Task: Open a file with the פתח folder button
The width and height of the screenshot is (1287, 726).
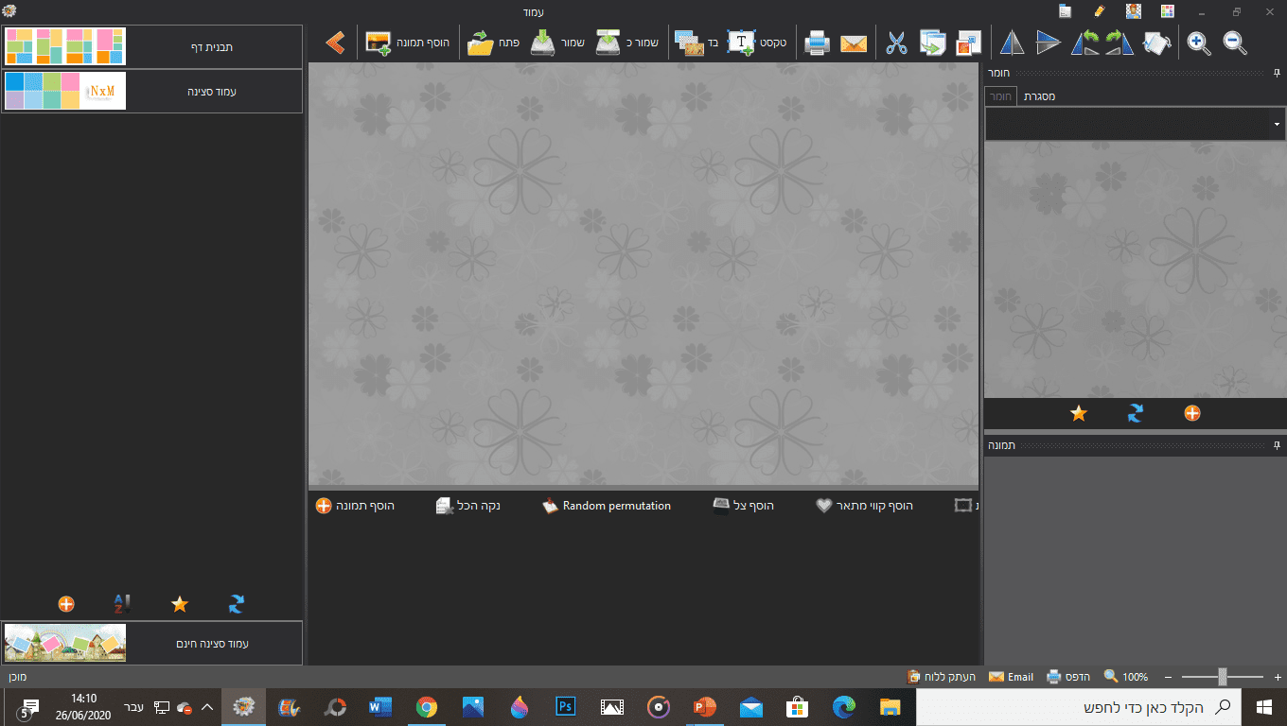Action: click(x=493, y=43)
